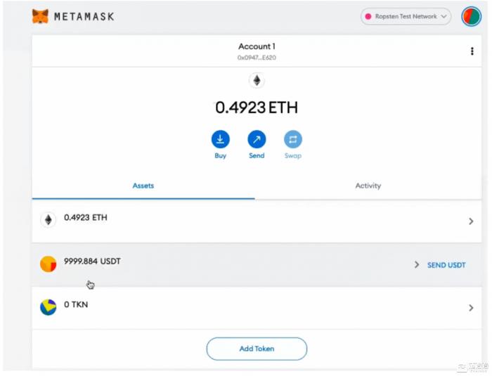Image resolution: width=492 pixels, height=376 pixels.
Task: Open the 0 TKN asset row
Action: (x=257, y=308)
